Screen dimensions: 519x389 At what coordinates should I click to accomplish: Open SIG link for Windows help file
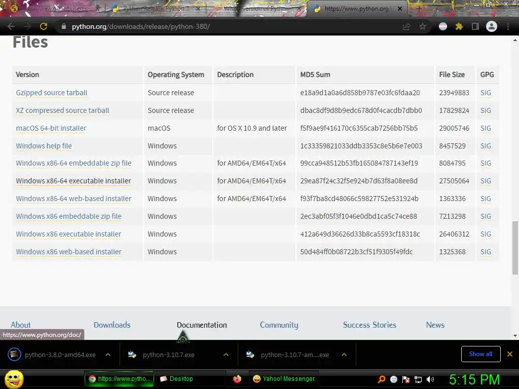[x=486, y=146]
